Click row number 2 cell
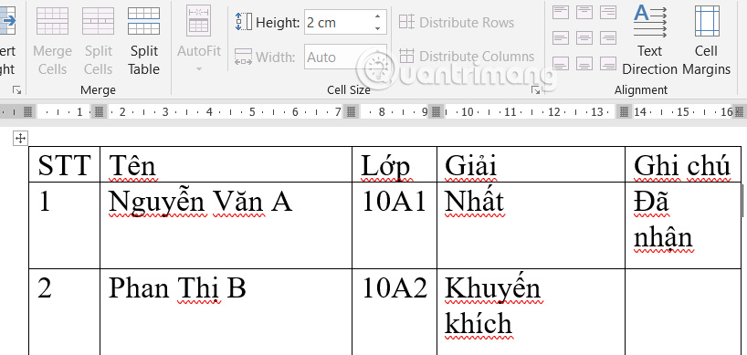The image size is (747, 355). pos(64,312)
